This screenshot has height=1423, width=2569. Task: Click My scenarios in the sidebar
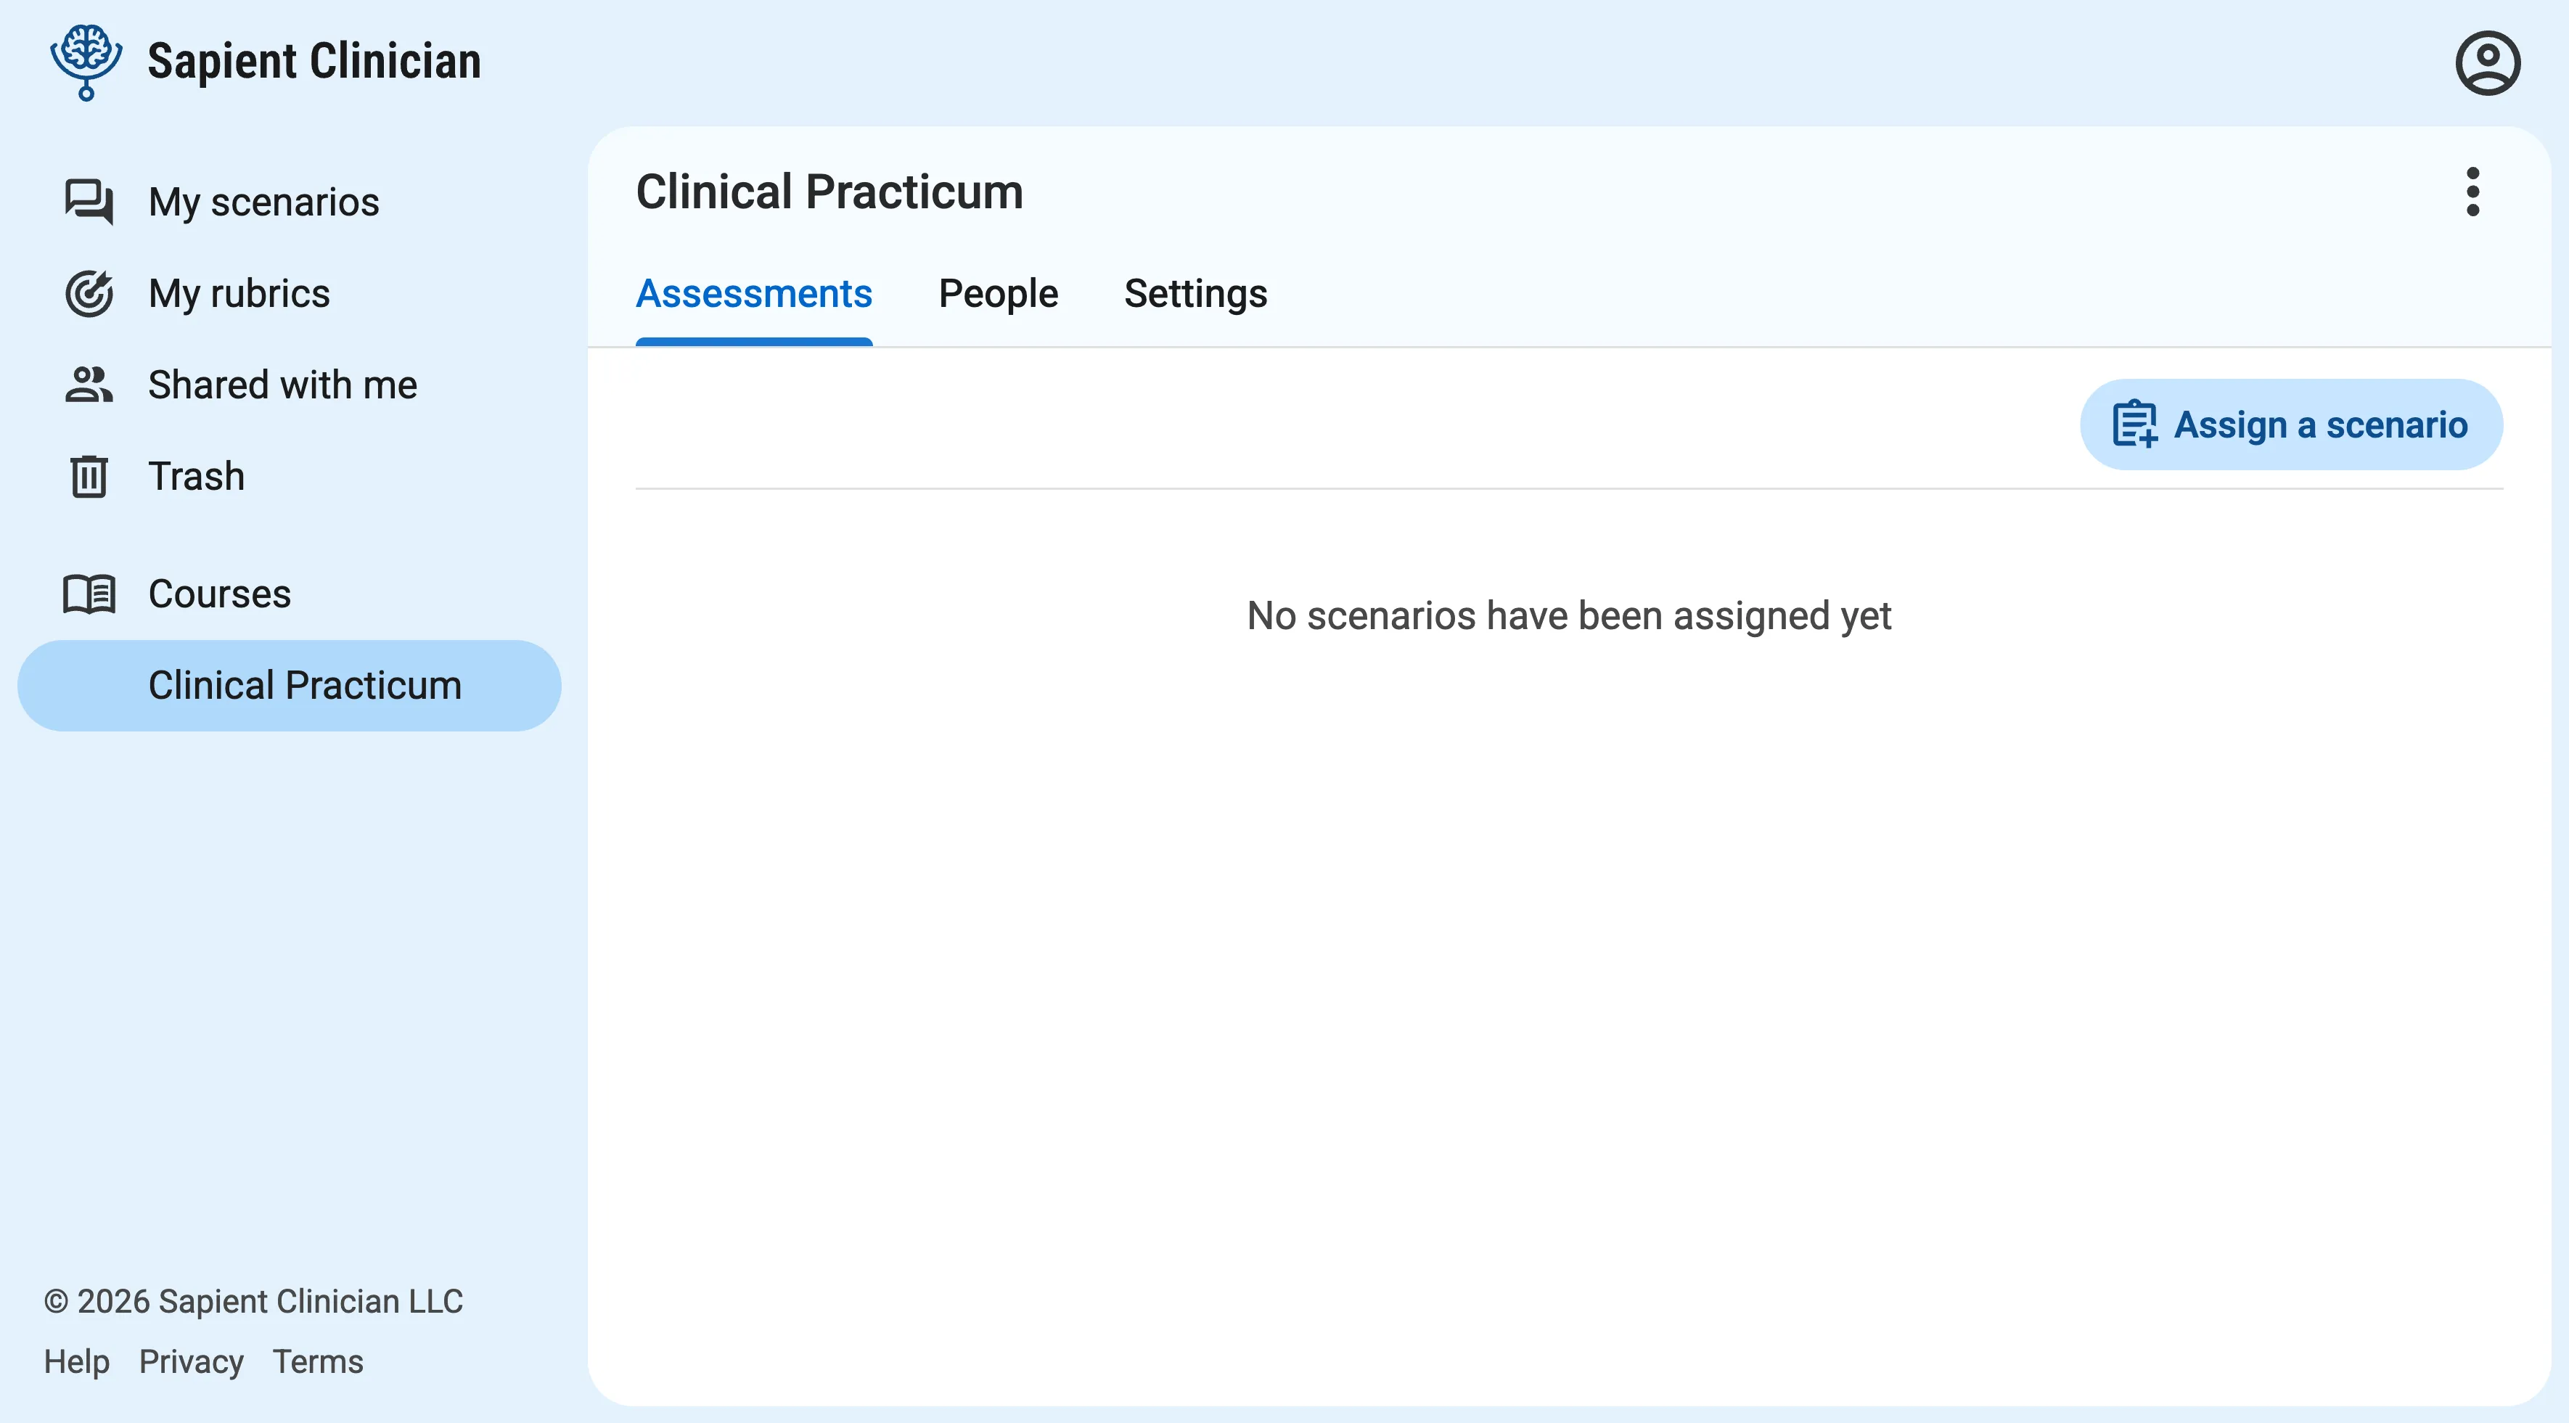point(263,202)
